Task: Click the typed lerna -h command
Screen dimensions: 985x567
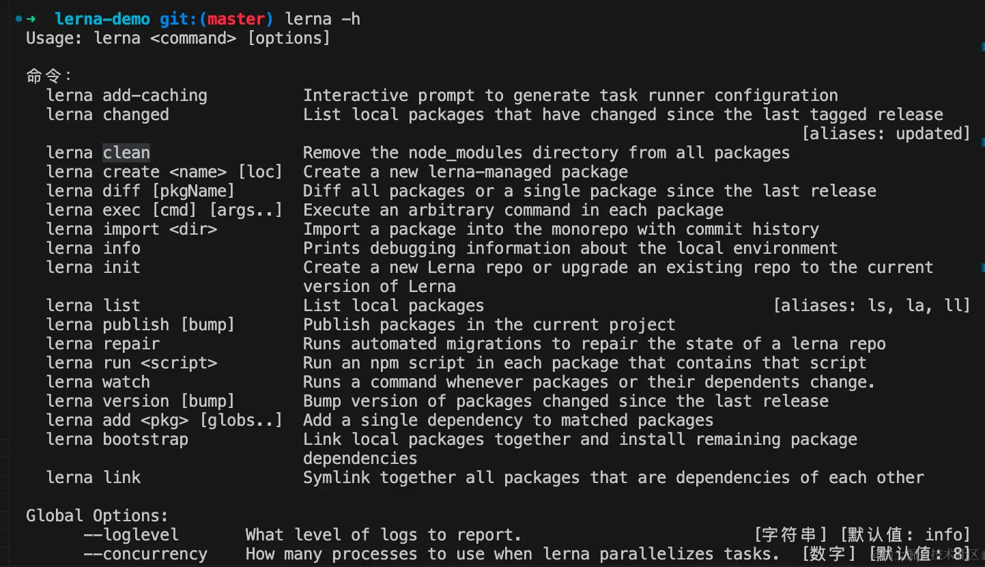Action: 322,19
